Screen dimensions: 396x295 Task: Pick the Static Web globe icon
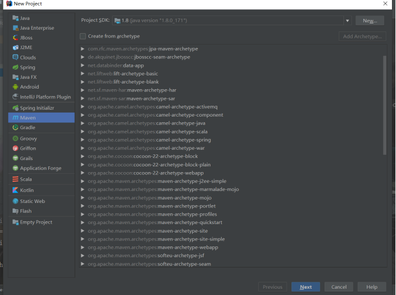[15, 201]
